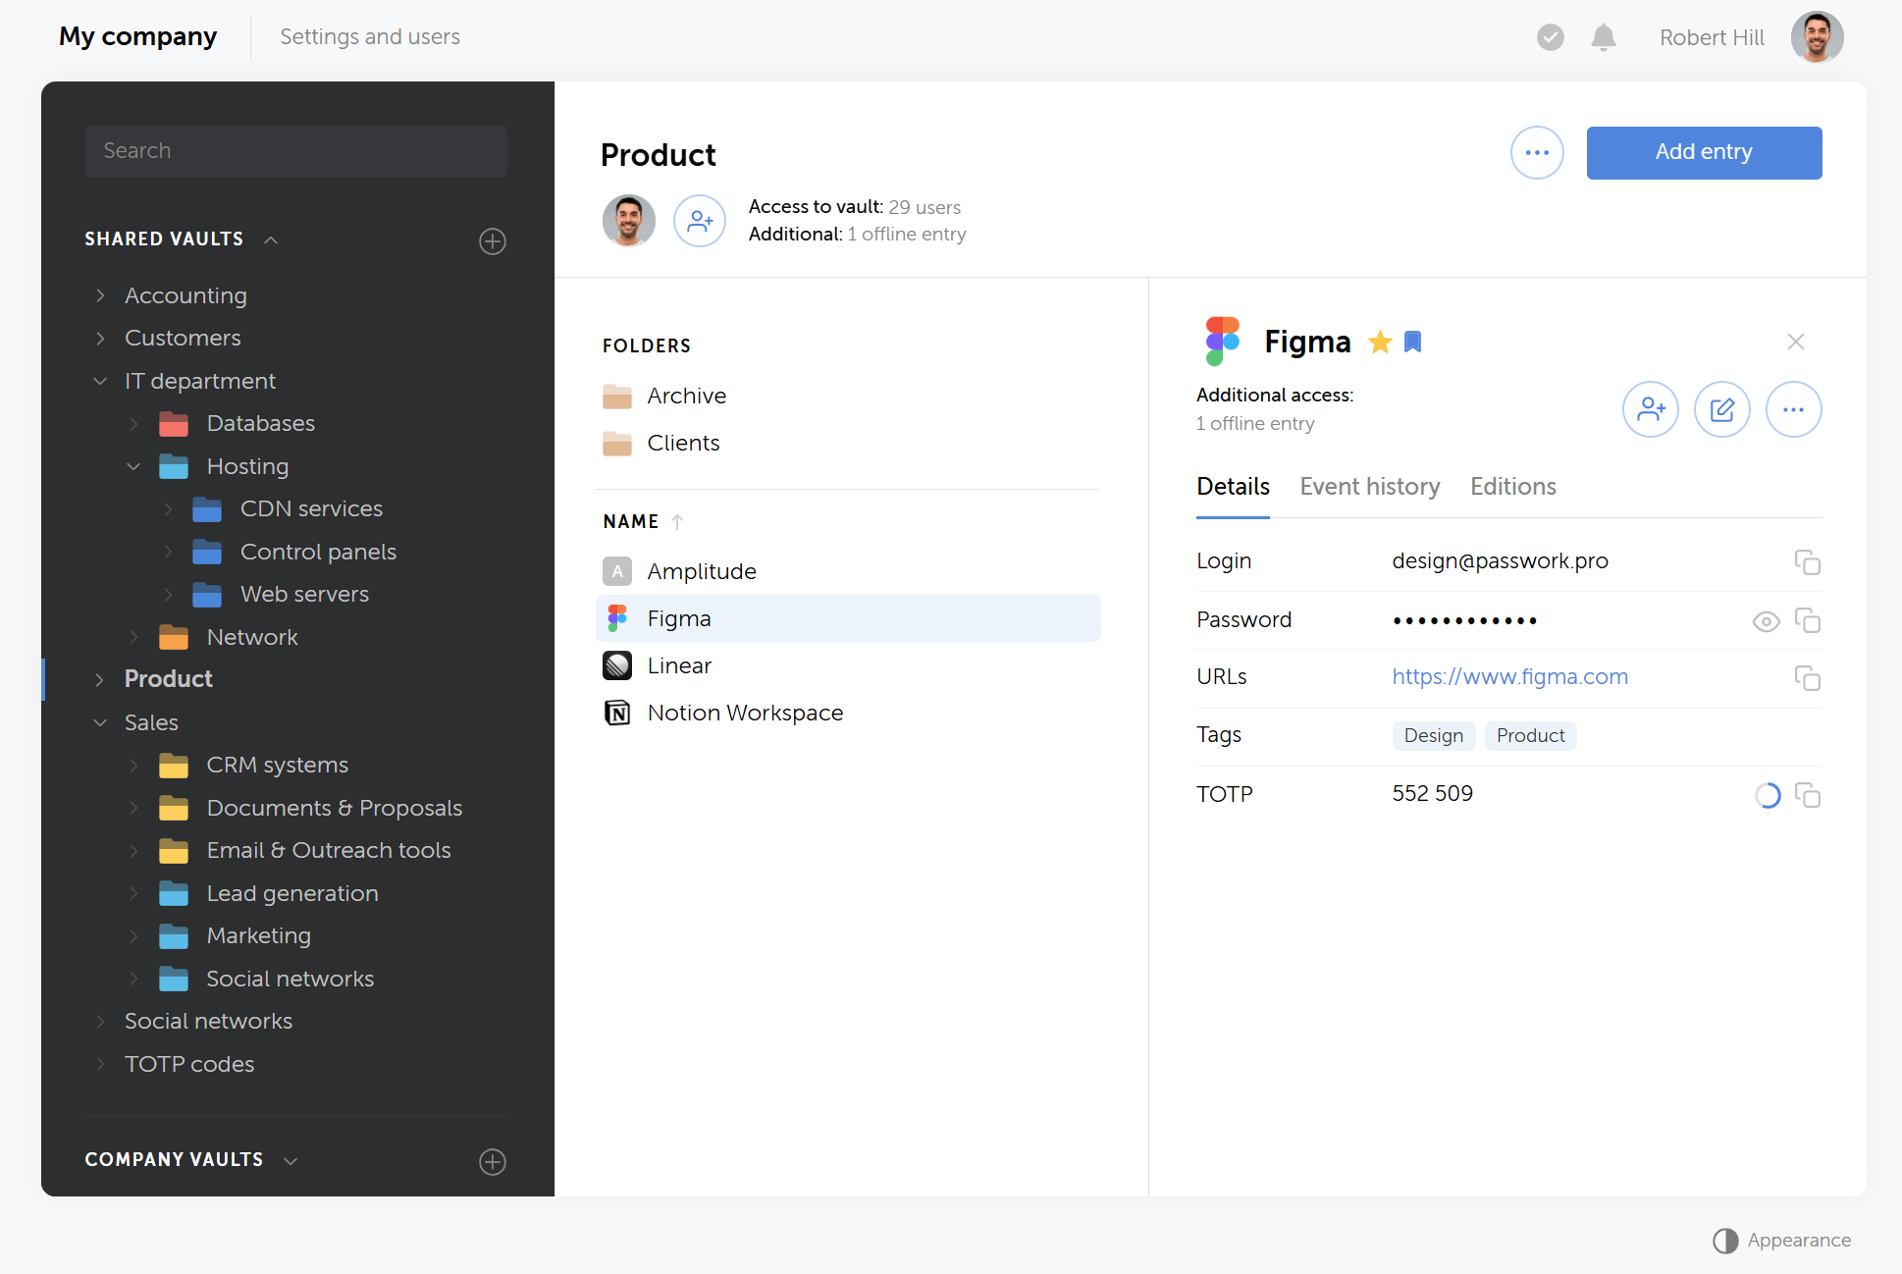Click 29 users access text
1902x1274 pixels.
tap(924, 207)
